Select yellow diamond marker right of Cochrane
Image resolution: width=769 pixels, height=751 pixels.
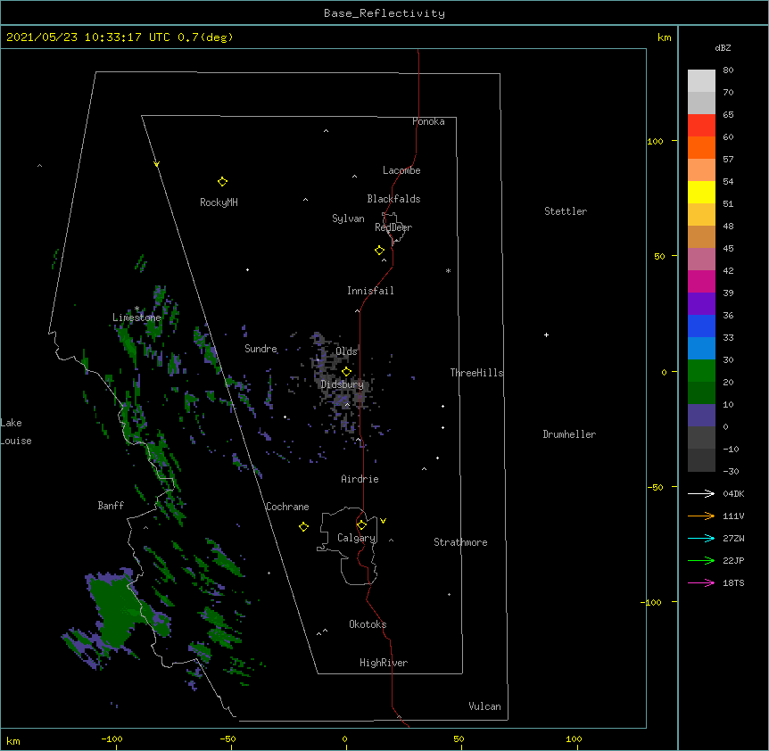[303, 527]
